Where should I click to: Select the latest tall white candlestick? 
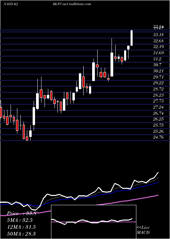click(132, 38)
